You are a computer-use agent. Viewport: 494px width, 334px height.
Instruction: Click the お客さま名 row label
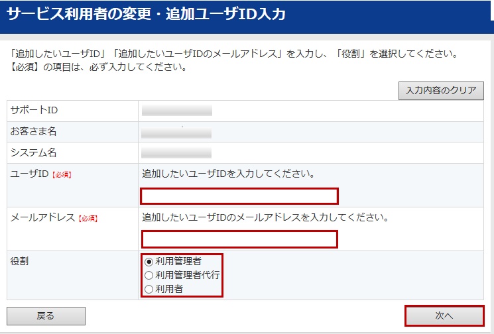coord(33,132)
